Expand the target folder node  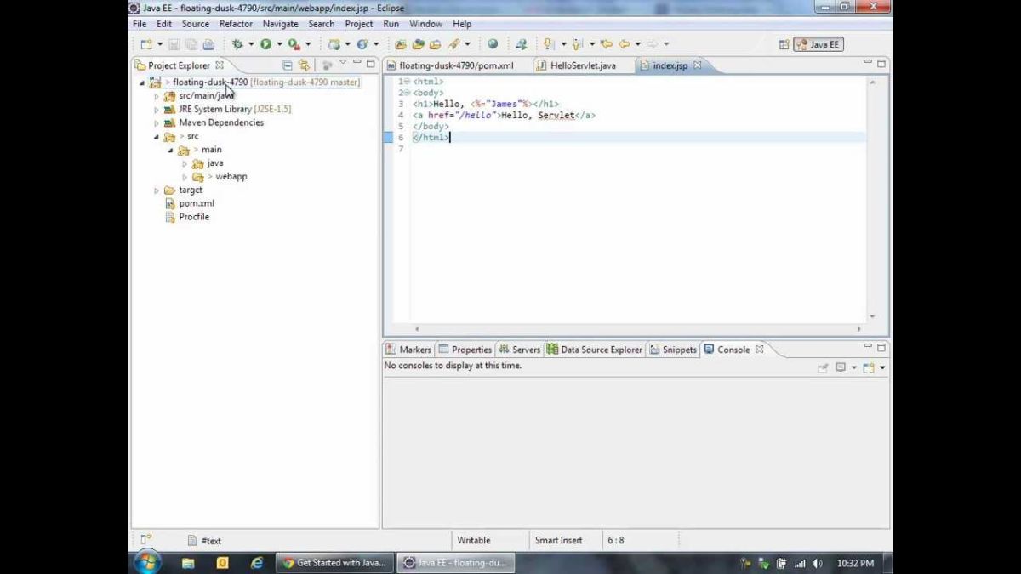(x=157, y=190)
